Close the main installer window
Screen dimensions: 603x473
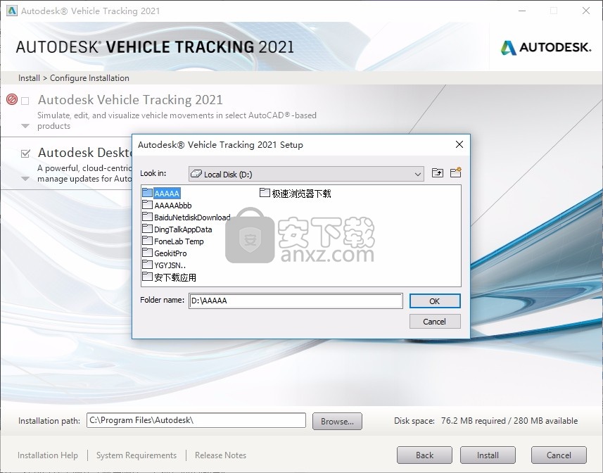coord(586,11)
